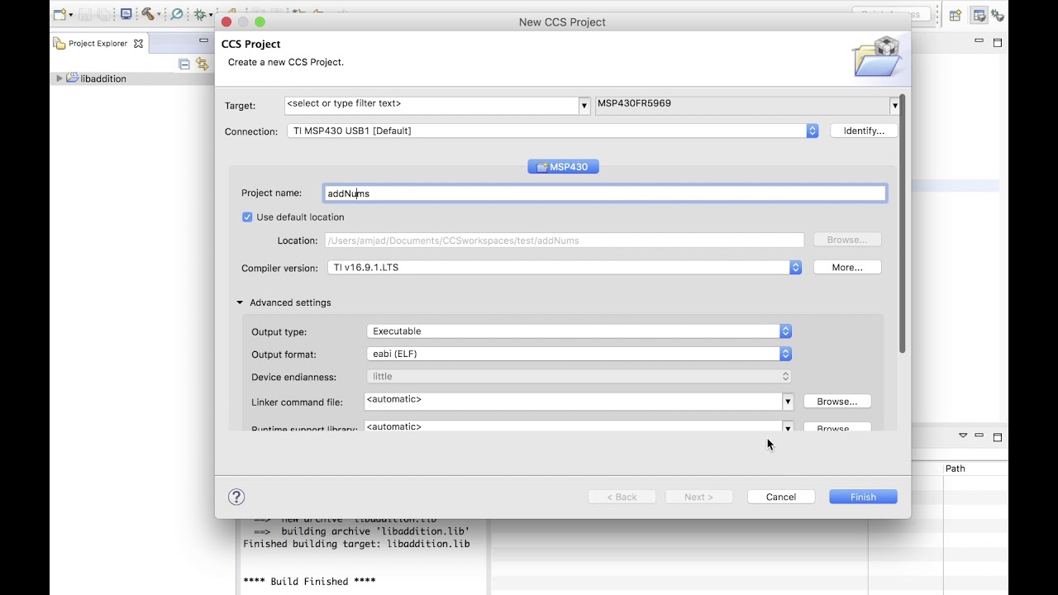Click the Finish button
The width and height of the screenshot is (1058, 595).
(863, 497)
